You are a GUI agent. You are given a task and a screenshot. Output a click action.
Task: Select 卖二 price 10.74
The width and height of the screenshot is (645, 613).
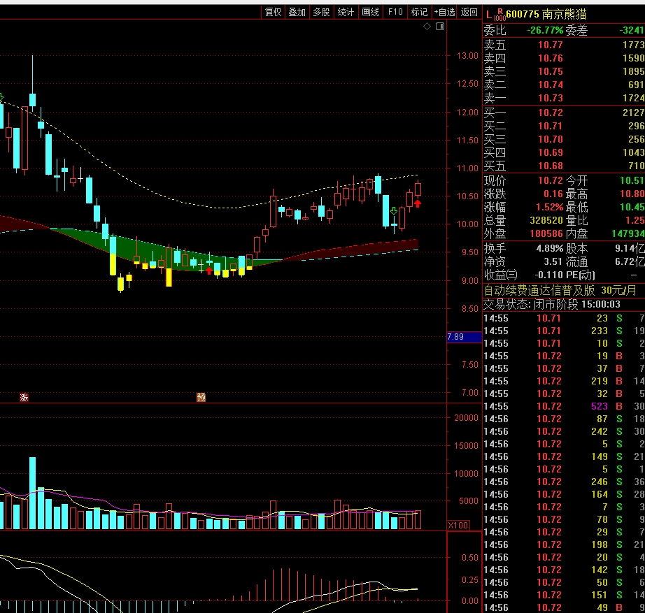coord(550,85)
